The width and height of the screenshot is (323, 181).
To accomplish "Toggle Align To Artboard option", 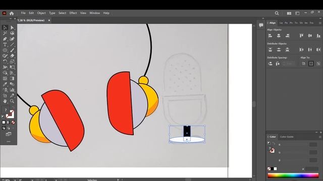I will point(304,64).
